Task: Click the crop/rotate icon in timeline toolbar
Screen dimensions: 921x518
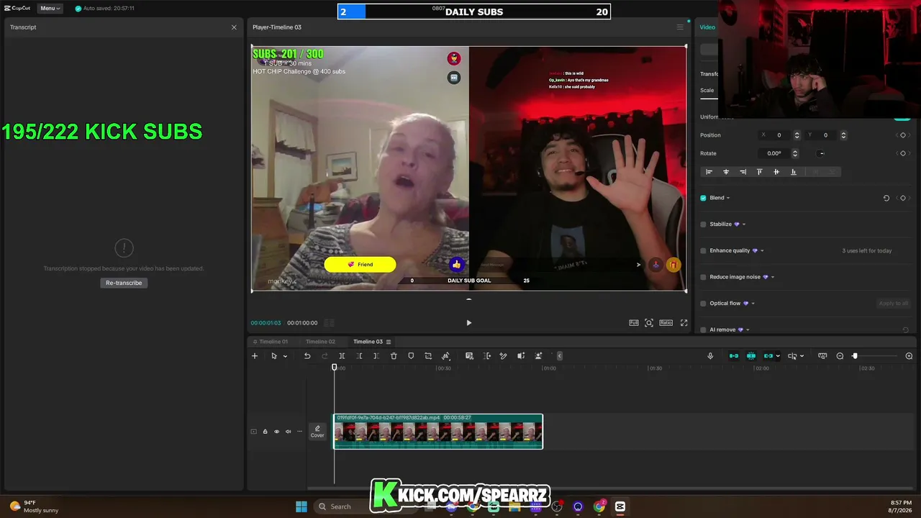Action: [x=428, y=356]
